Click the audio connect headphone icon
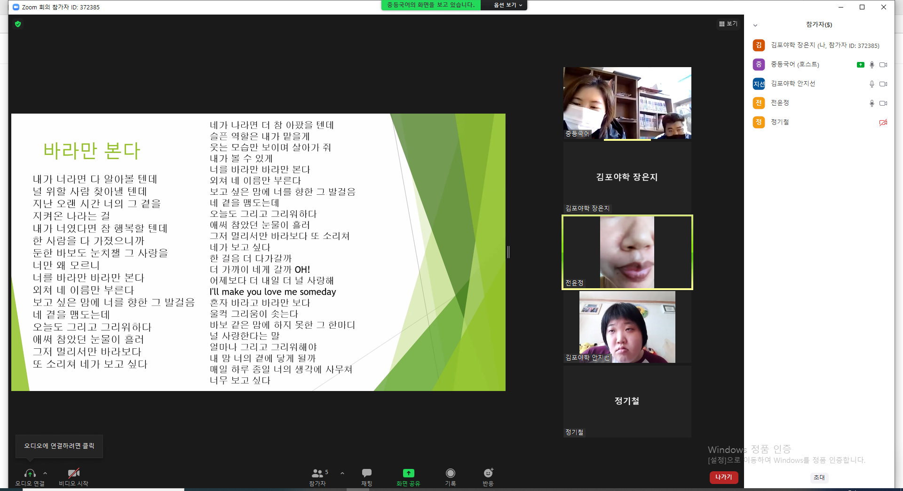903x491 pixels. coord(30,473)
